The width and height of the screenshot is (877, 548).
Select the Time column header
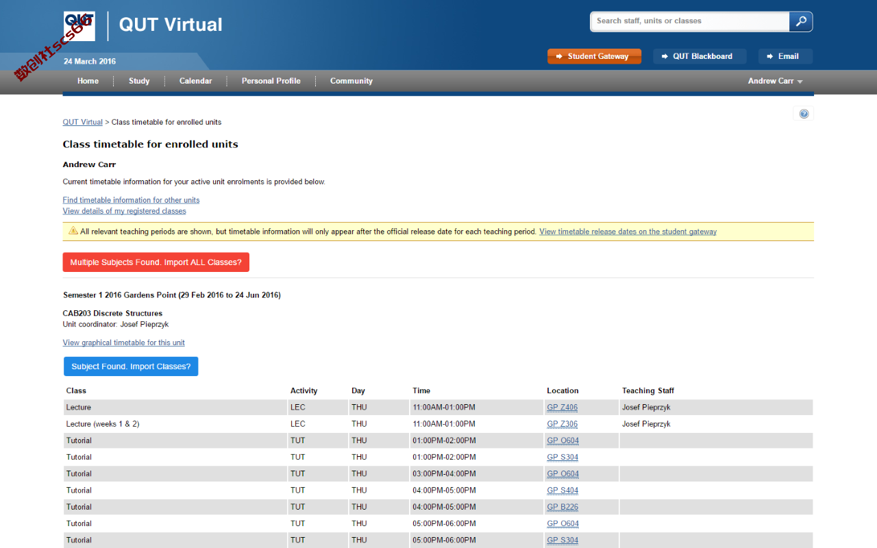[421, 390]
